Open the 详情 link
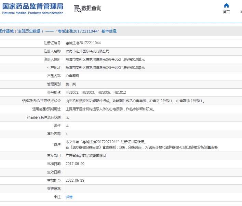Viewport: 242px width, 206px height. coord(69,197)
